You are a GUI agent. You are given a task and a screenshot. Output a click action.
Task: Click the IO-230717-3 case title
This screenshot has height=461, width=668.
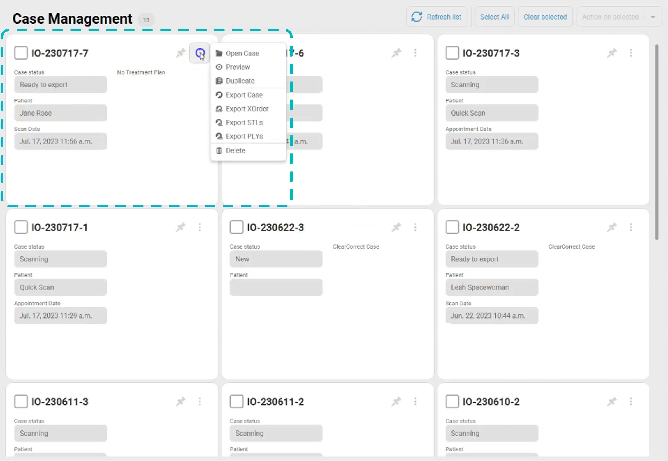(491, 53)
